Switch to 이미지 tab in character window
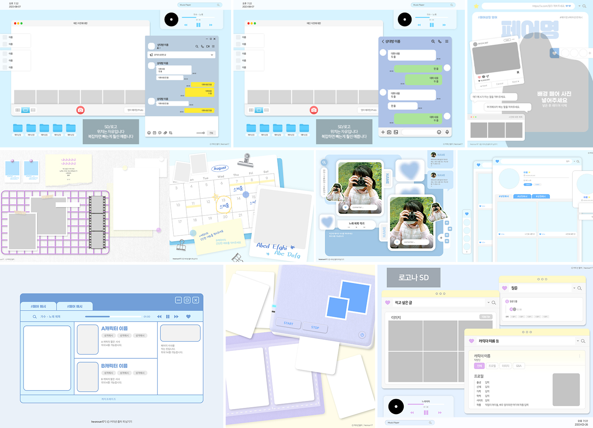Screen dimensions: 593x428 point(506,366)
